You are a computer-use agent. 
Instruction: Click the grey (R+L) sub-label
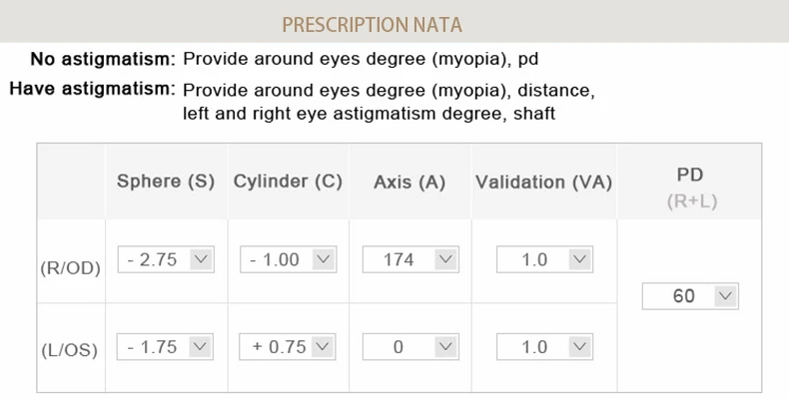(692, 201)
